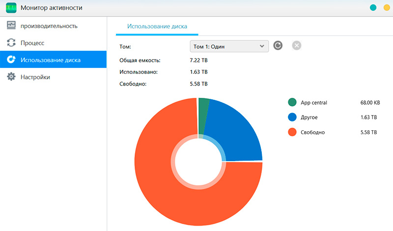Image resolution: width=393 pixels, height=231 pixels.
Task: Click the green App central legend swatch
Action: pyautogui.click(x=292, y=103)
